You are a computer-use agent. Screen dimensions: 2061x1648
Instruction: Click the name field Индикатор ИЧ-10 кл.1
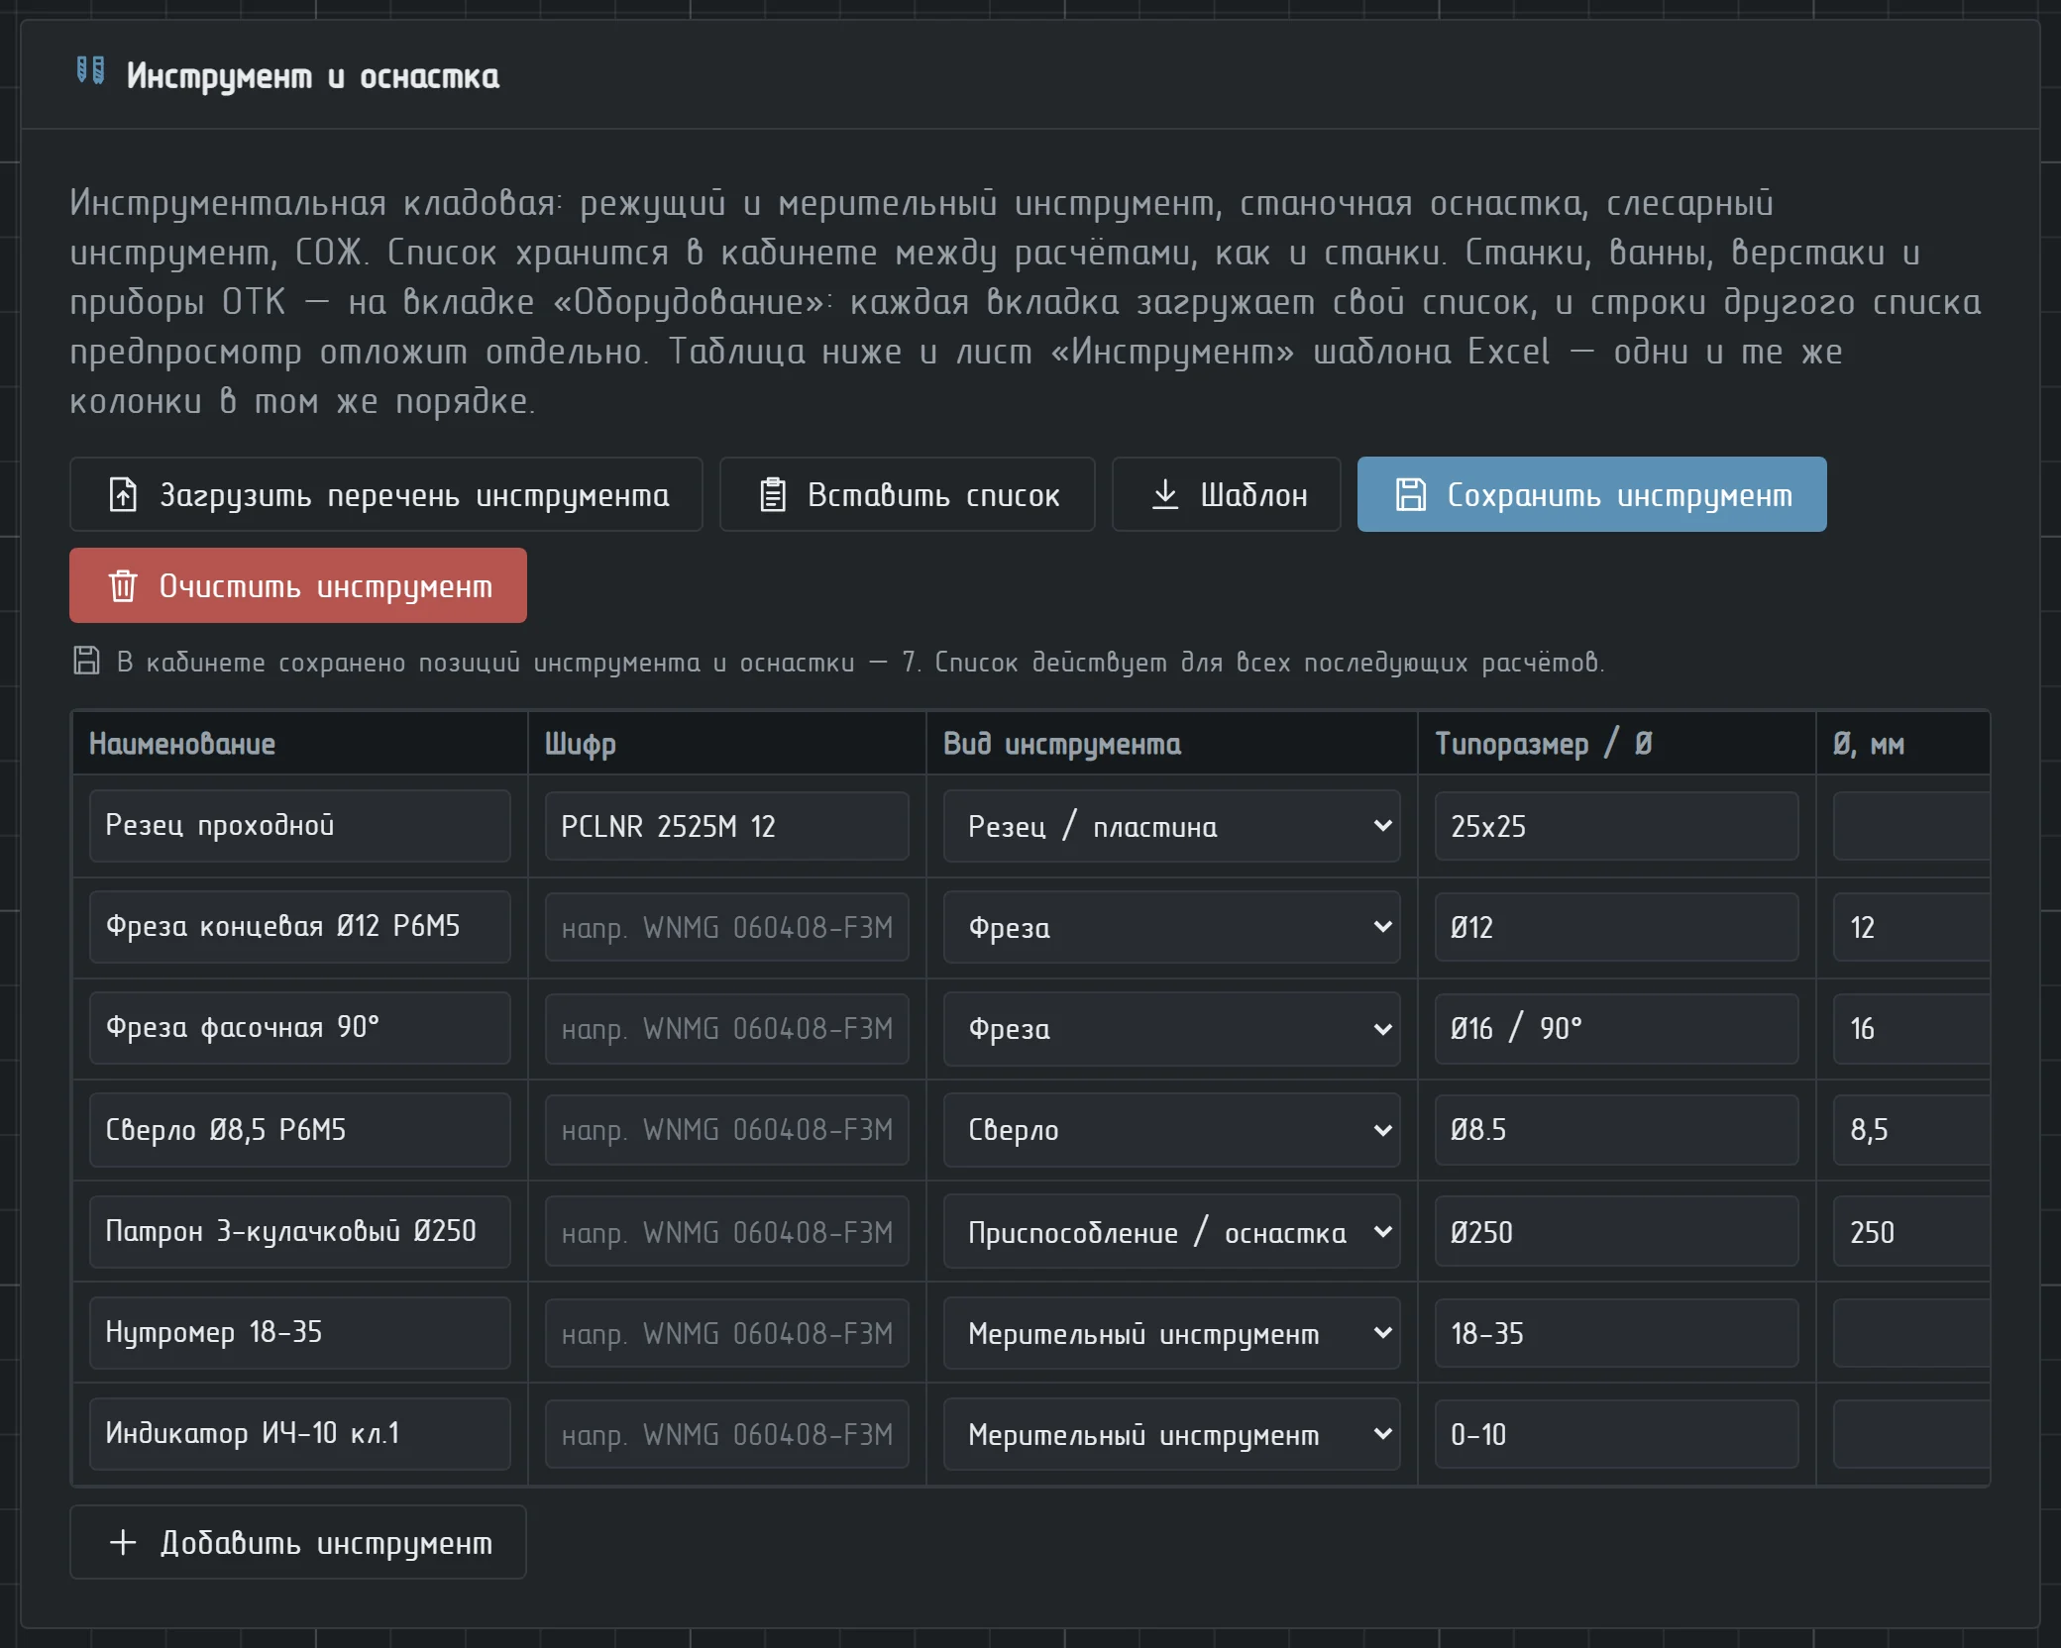point(300,1434)
